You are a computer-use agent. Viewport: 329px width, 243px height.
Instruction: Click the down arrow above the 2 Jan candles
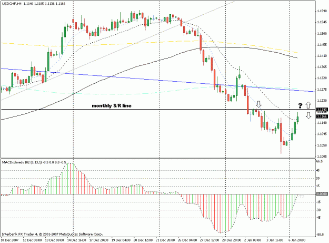[258, 104]
